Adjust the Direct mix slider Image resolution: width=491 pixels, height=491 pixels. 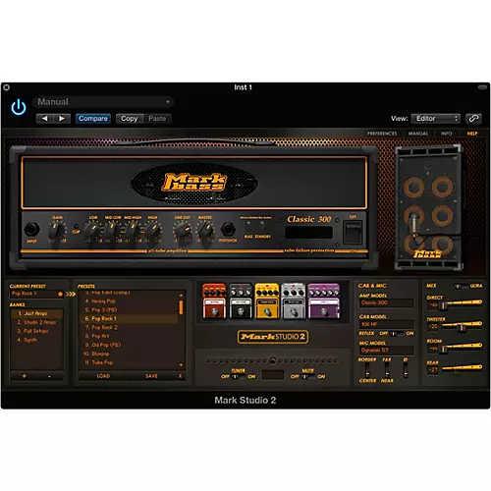[444, 305]
